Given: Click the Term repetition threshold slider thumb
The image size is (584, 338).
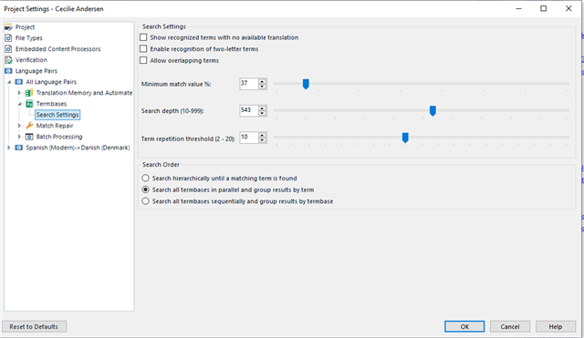Looking at the screenshot, I should pyautogui.click(x=405, y=138).
